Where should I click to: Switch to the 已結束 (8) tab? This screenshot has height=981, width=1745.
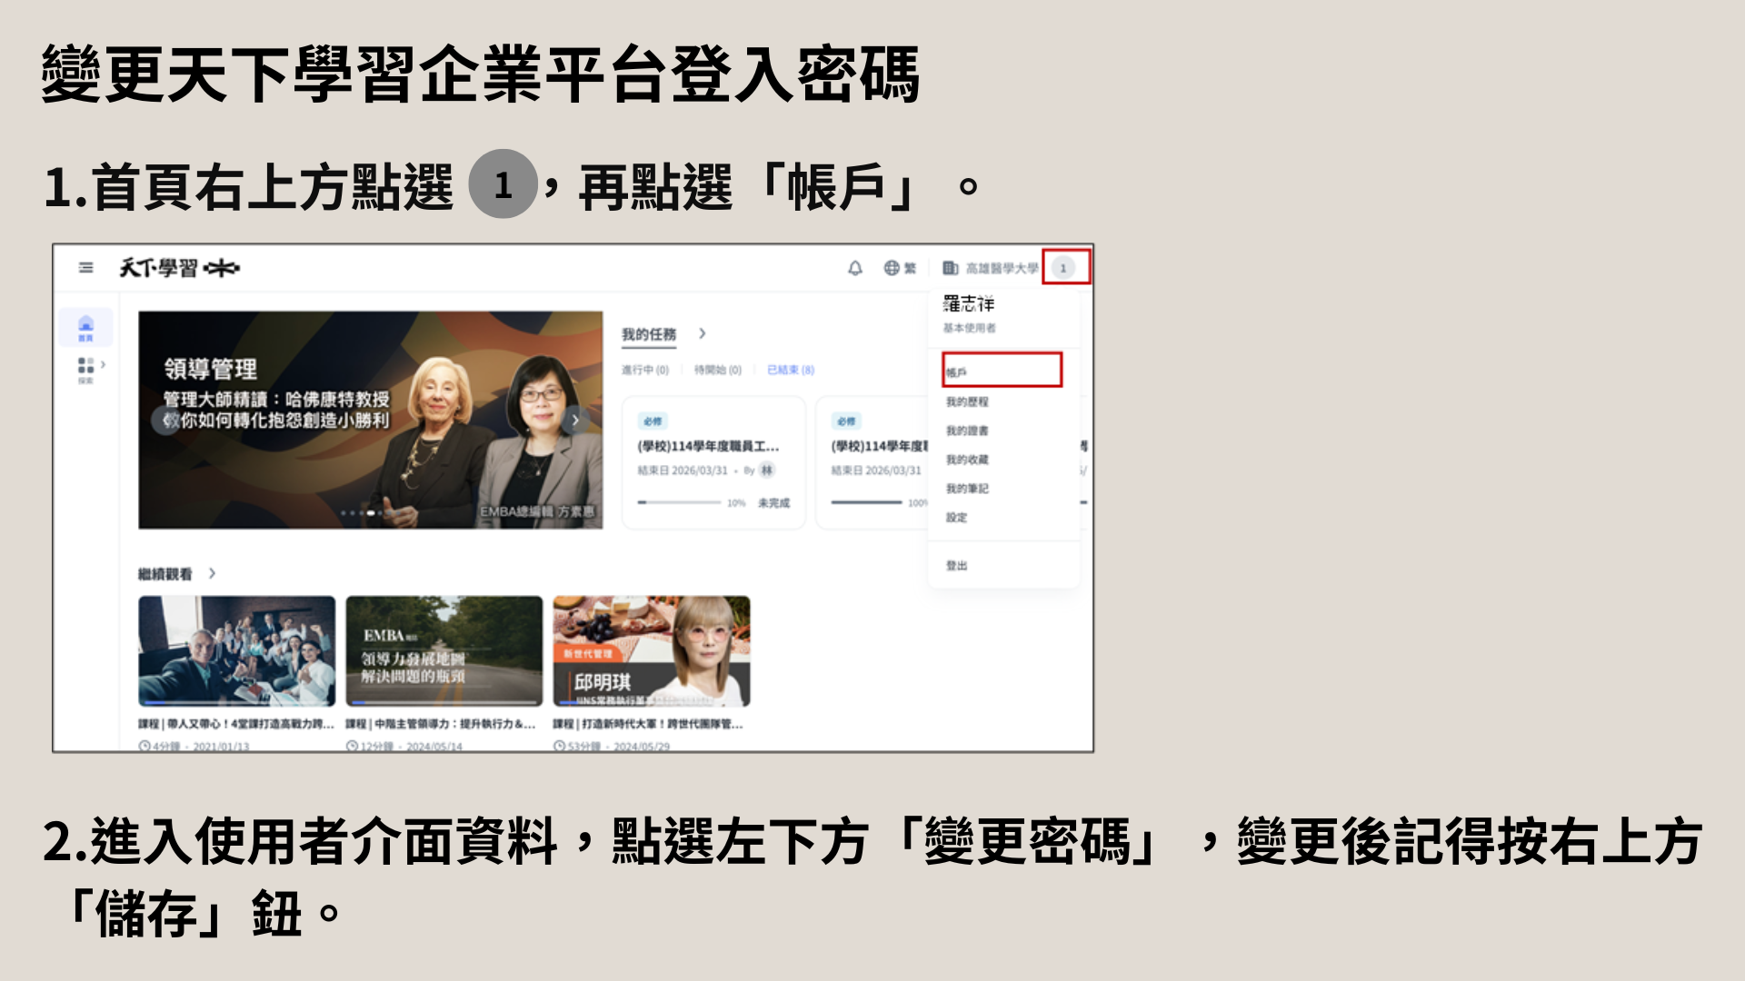[791, 370]
